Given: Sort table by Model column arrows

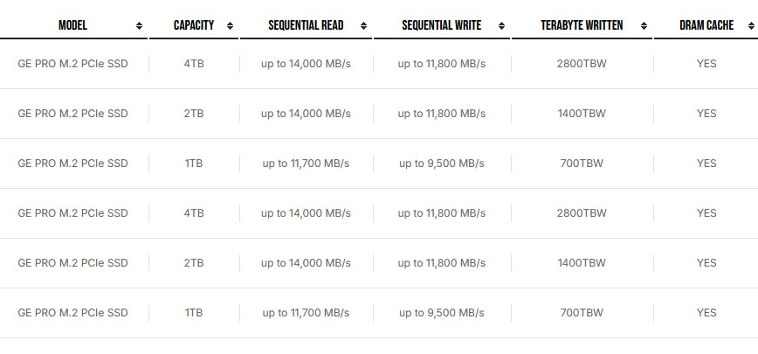Looking at the screenshot, I should point(139,26).
